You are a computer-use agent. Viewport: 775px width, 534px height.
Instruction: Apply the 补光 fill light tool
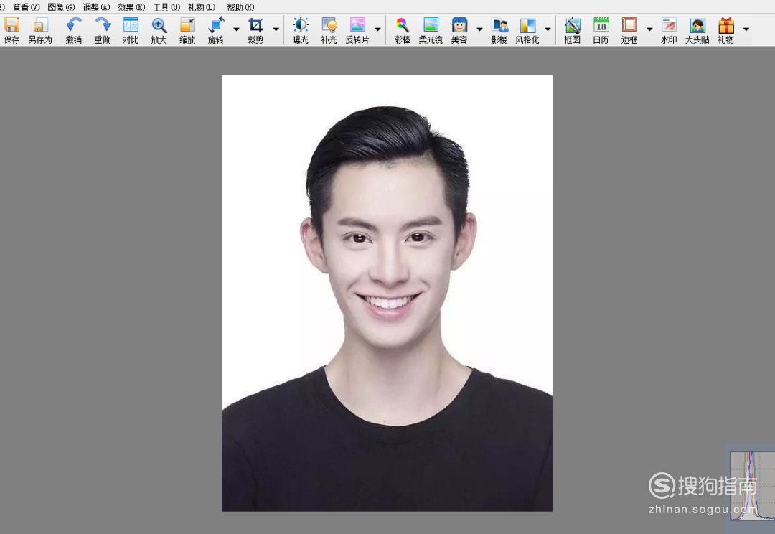click(x=329, y=30)
